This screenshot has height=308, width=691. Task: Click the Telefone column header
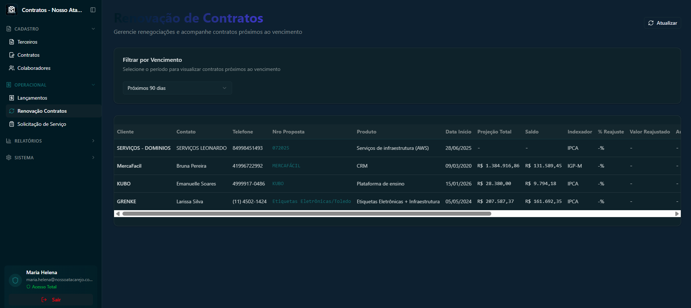coord(243,132)
